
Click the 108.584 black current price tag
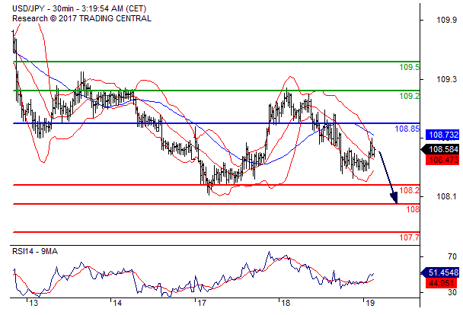click(440, 149)
